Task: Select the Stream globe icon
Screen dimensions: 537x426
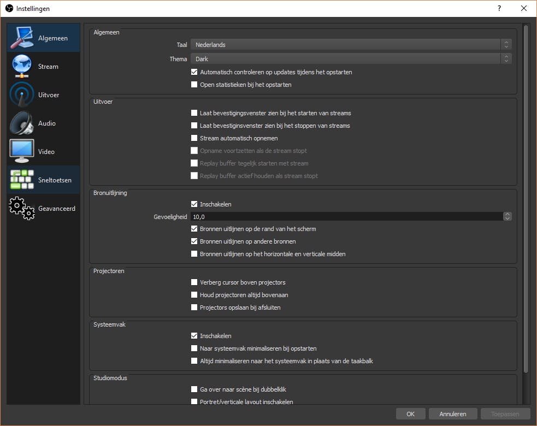Action: [x=22, y=67]
